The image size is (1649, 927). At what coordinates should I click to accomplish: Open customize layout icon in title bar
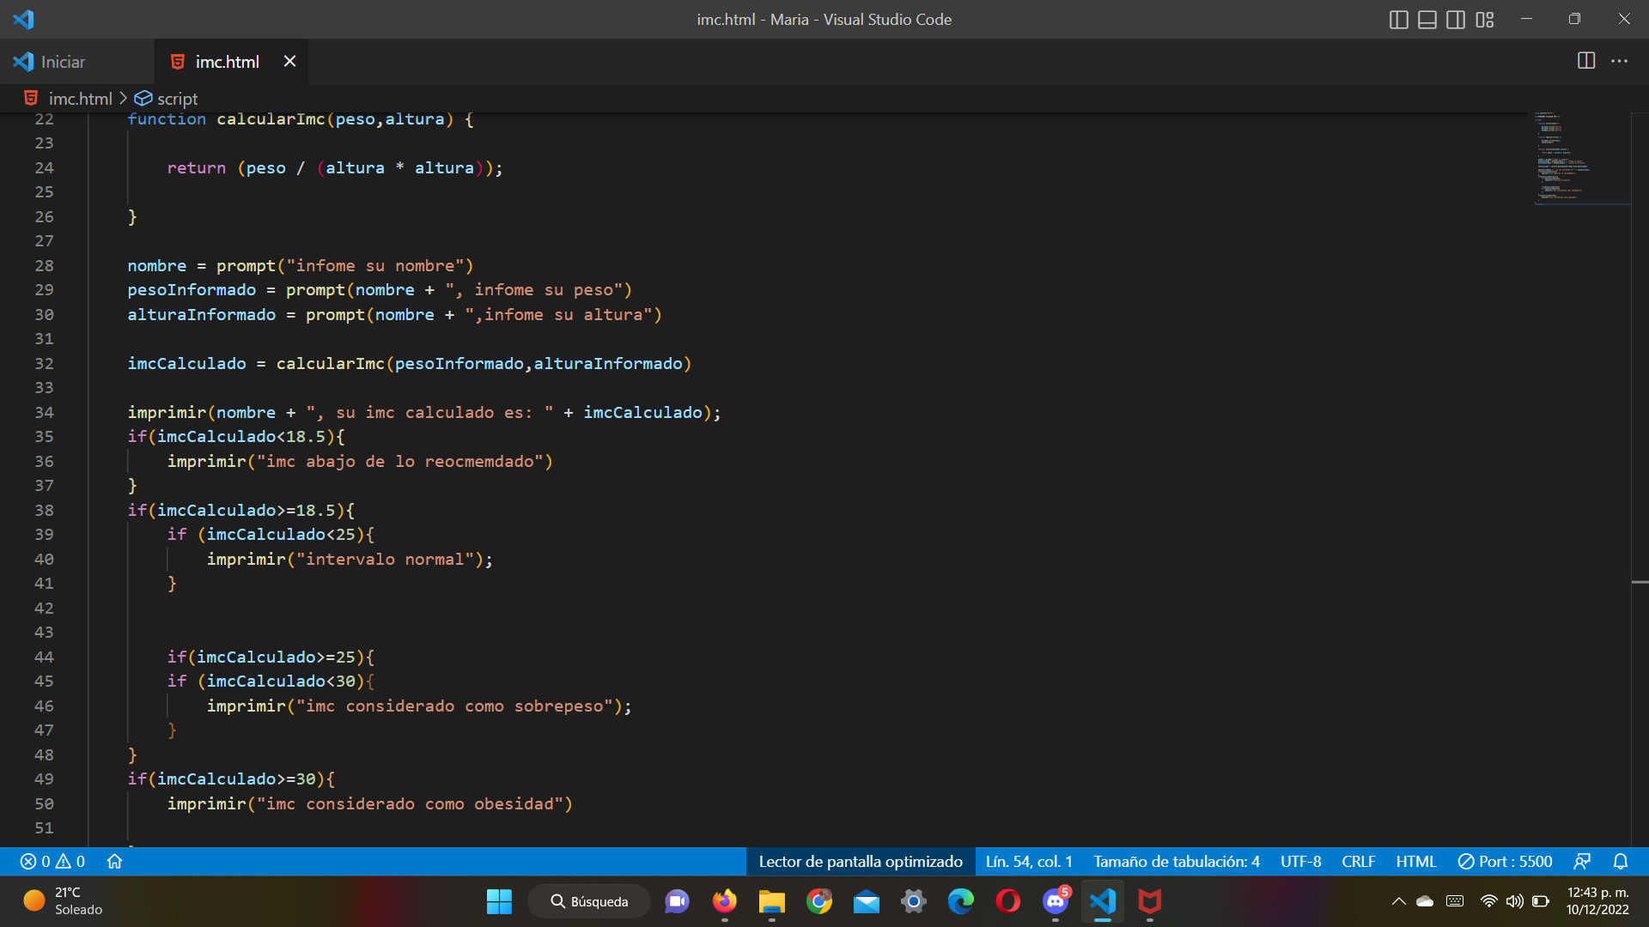(x=1485, y=20)
